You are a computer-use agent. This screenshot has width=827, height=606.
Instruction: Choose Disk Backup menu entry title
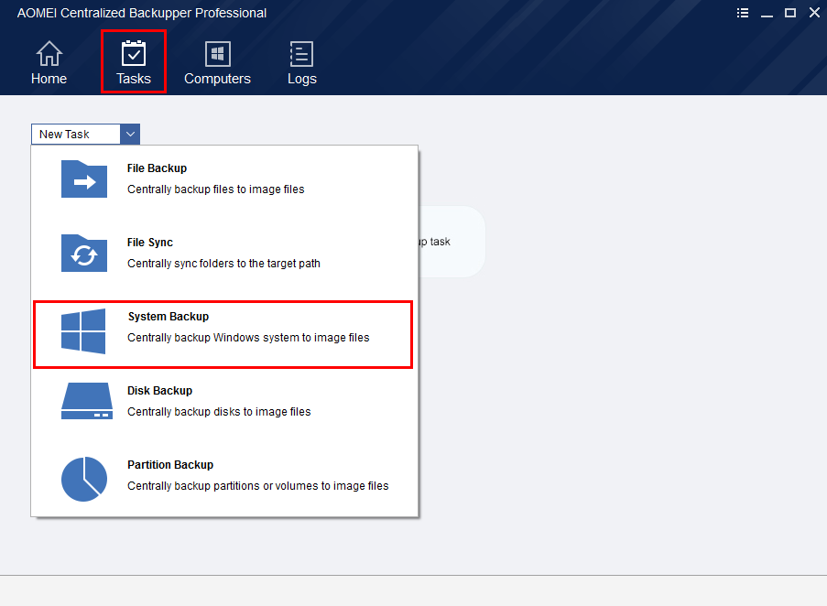159,391
